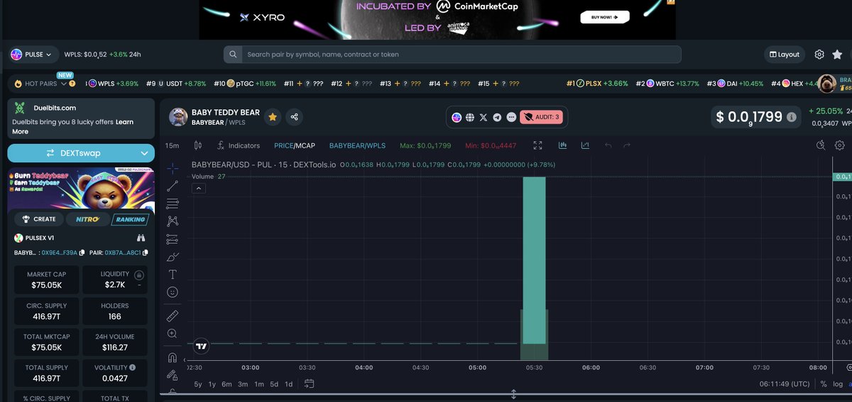Click the line chart view icon
The height and width of the screenshot is (402, 852).
pos(585,145)
